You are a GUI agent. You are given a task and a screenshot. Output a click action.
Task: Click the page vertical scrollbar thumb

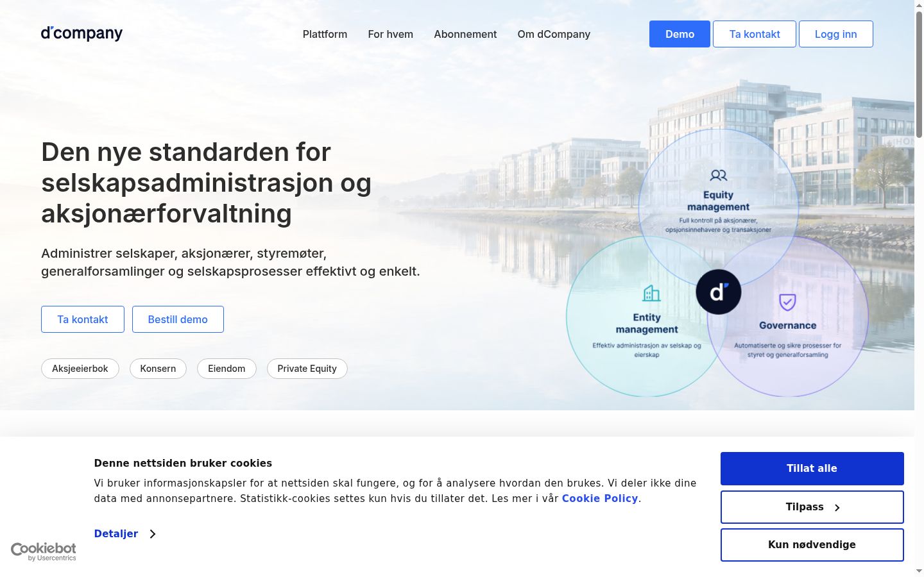[x=919, y=74]
